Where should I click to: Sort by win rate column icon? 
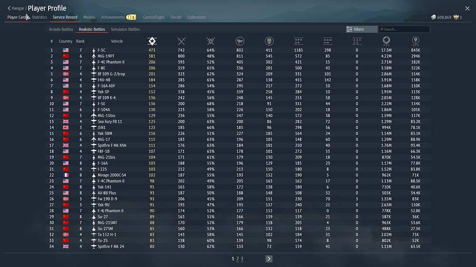tap(211, 41)
